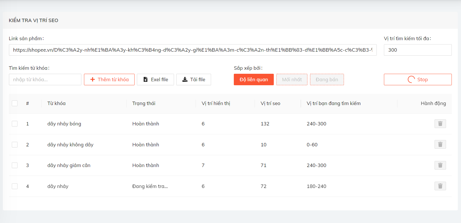The width and height of the screenshot is (461, 223).
Task: Click the Stop button with spinner
Action: [x=418, y=79]
